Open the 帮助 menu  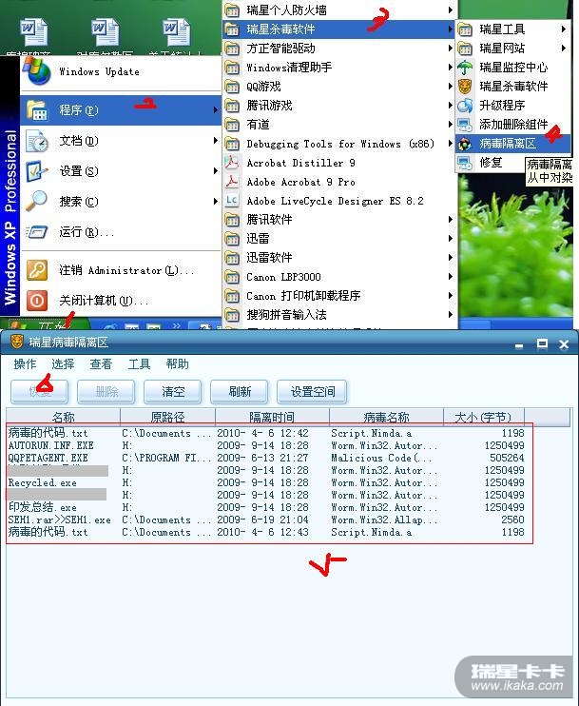coord(177,363)
